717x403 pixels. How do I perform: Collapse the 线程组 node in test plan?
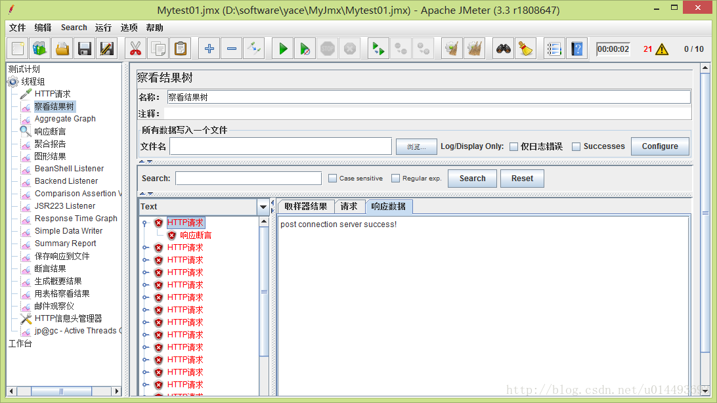pyautogui.click(x=13, y=82)
